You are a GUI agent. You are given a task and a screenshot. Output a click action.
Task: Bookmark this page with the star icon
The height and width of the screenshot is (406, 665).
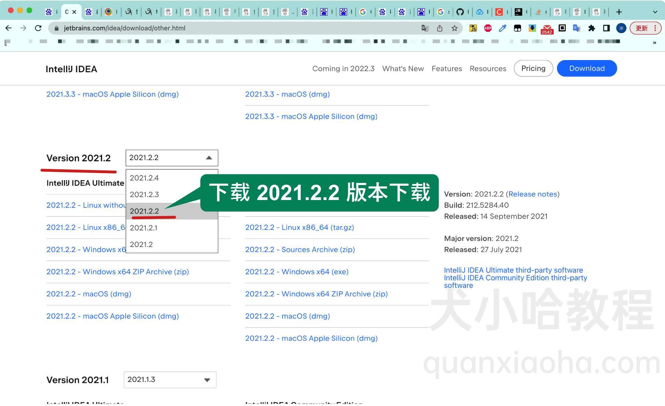[455, 28]
